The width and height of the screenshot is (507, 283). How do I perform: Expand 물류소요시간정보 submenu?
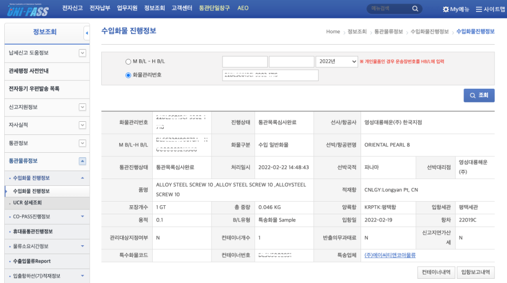point(82,246)
